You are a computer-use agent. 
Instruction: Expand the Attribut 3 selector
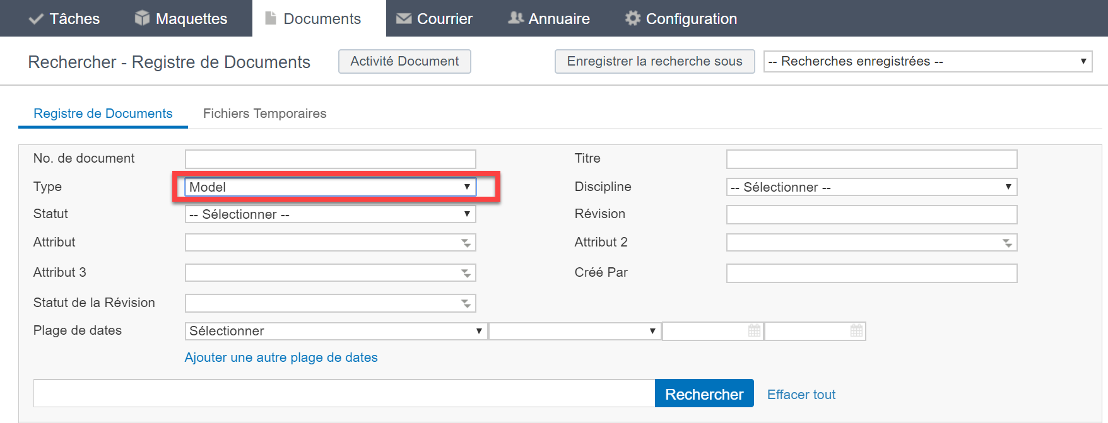coord(466,273)
